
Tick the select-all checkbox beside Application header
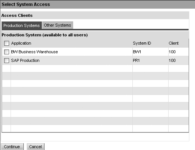[6, 43]
